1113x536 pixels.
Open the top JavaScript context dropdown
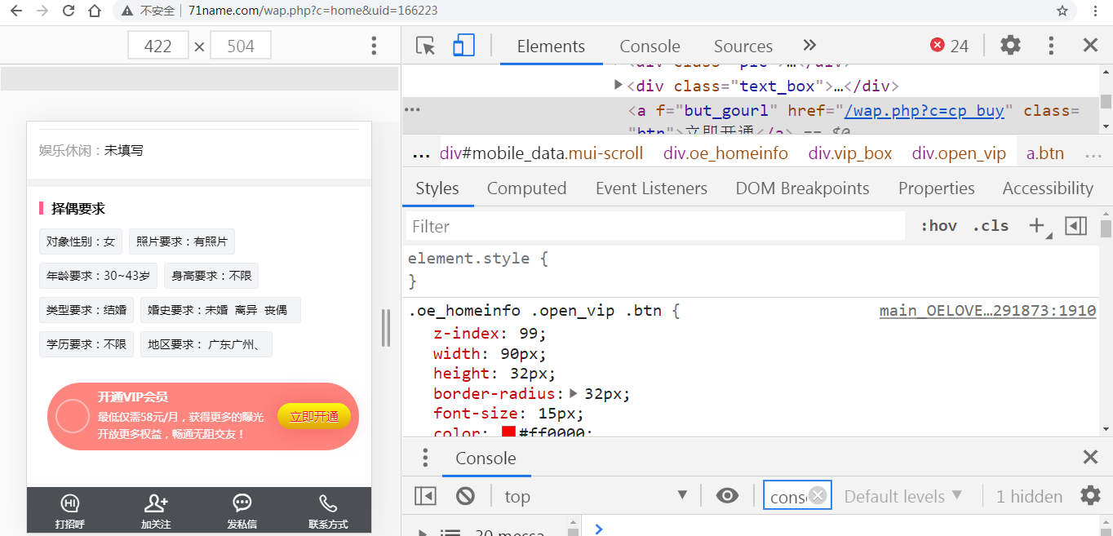point(596,496)
